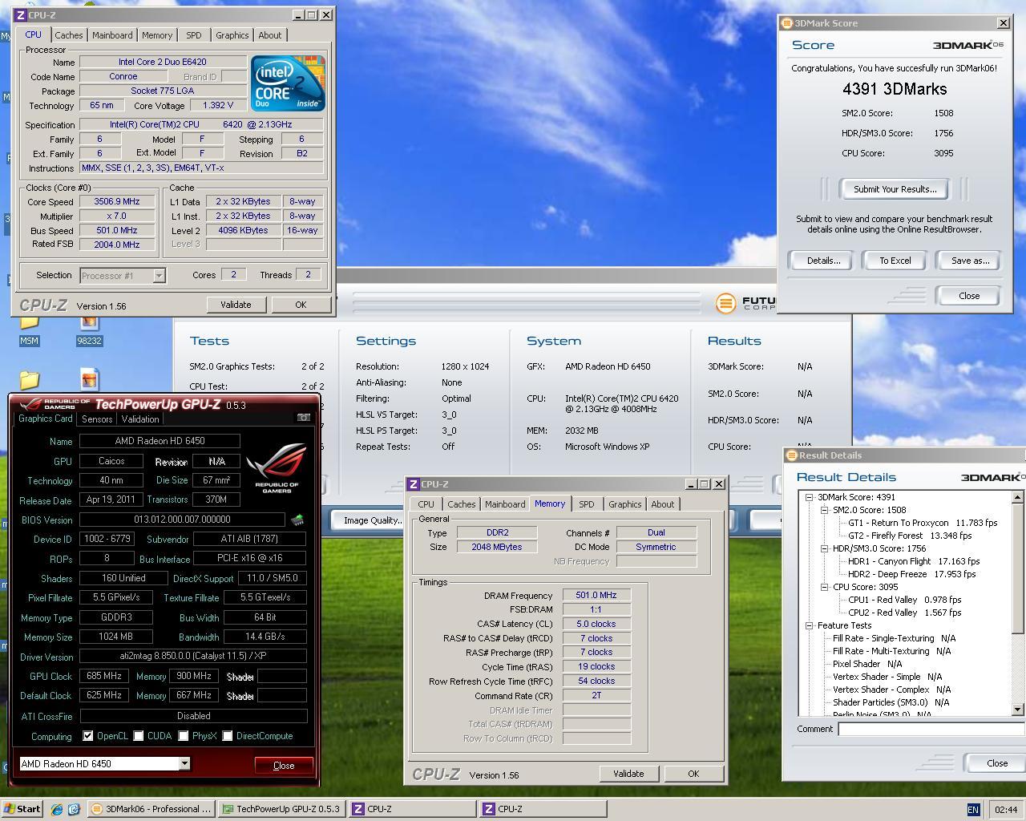Image resolution: width=1026 pixels, height=821 pixels.
Task: Click the Result Details vertical scrollbar thumb
Action: pos(1018,568)
